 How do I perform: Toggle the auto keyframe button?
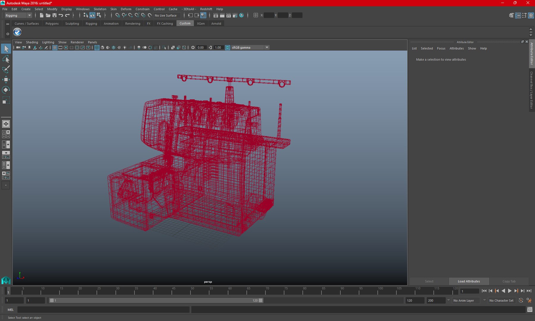[x=521, y=300]
